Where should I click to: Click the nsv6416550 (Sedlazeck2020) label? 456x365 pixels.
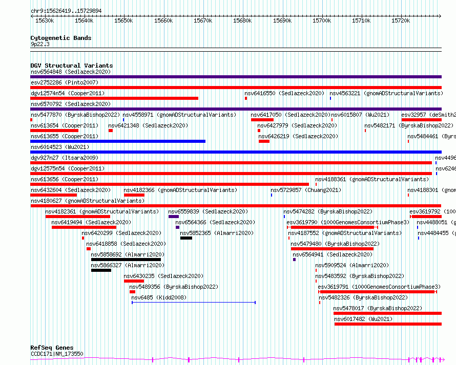coord(284,93)
